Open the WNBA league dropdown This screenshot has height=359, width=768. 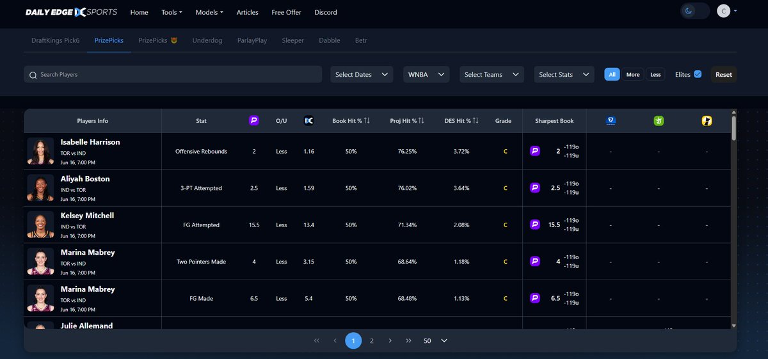tap(426, 74)
